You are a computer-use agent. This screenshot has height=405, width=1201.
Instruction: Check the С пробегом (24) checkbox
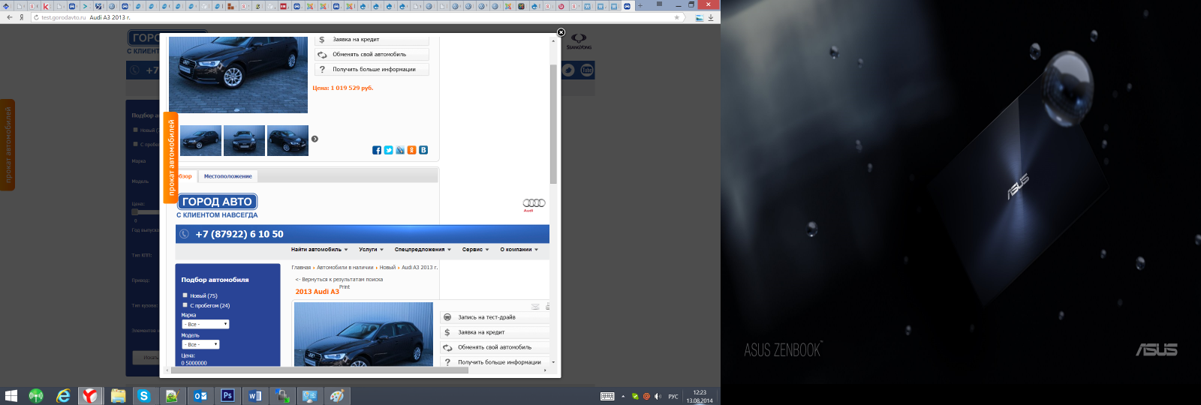[185, 305]
